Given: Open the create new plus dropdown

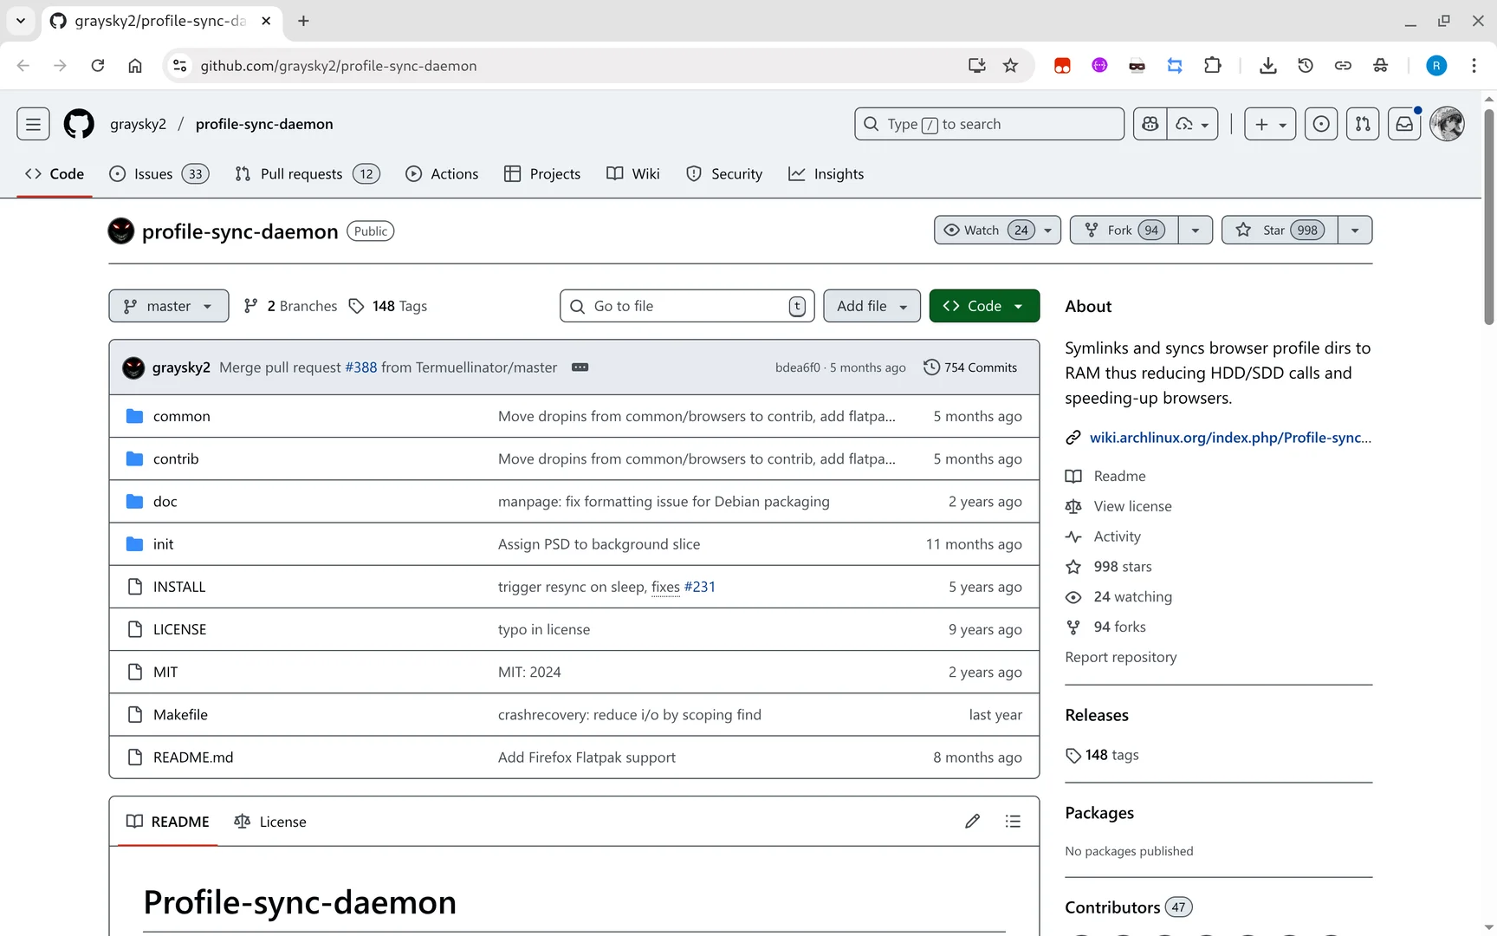Looking at the screenshot, I should pos(1270,124).
